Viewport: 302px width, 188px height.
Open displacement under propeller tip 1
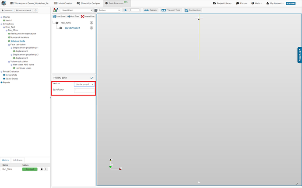click(x=21, y=51)
